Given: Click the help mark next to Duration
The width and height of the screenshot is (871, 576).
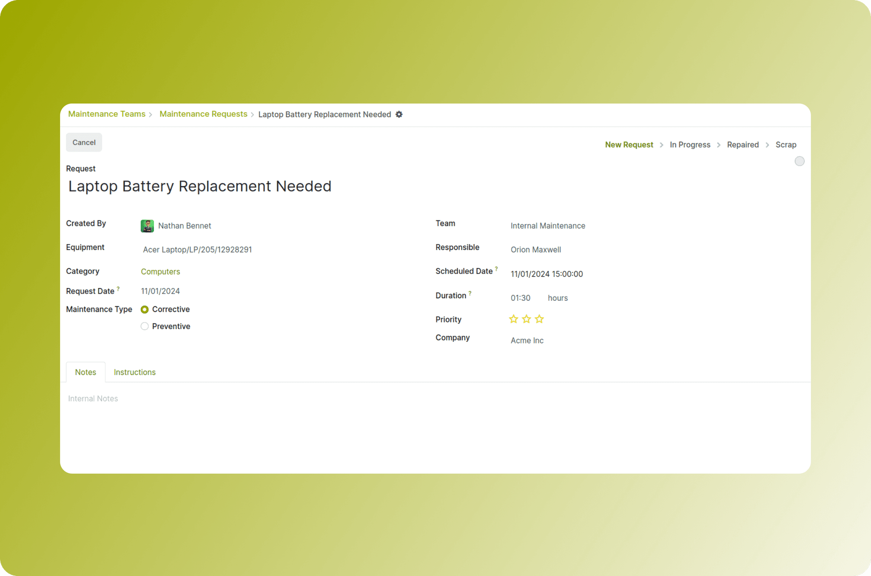Looking at the screenshot, I should (x=470, y=293).
